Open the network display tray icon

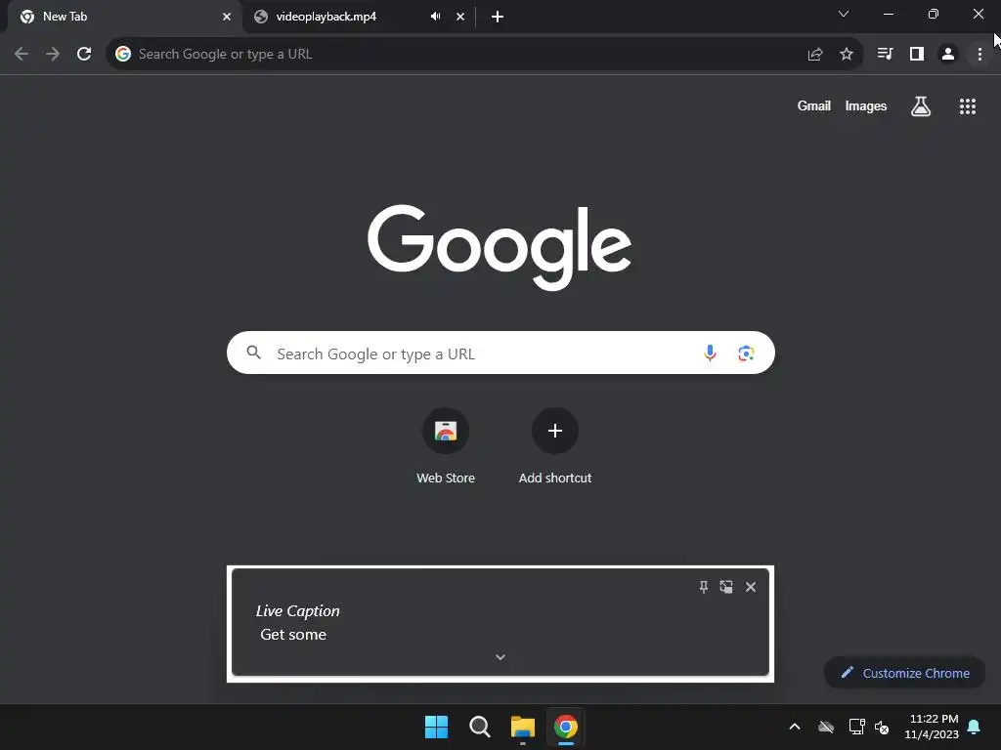coord(856,727)
